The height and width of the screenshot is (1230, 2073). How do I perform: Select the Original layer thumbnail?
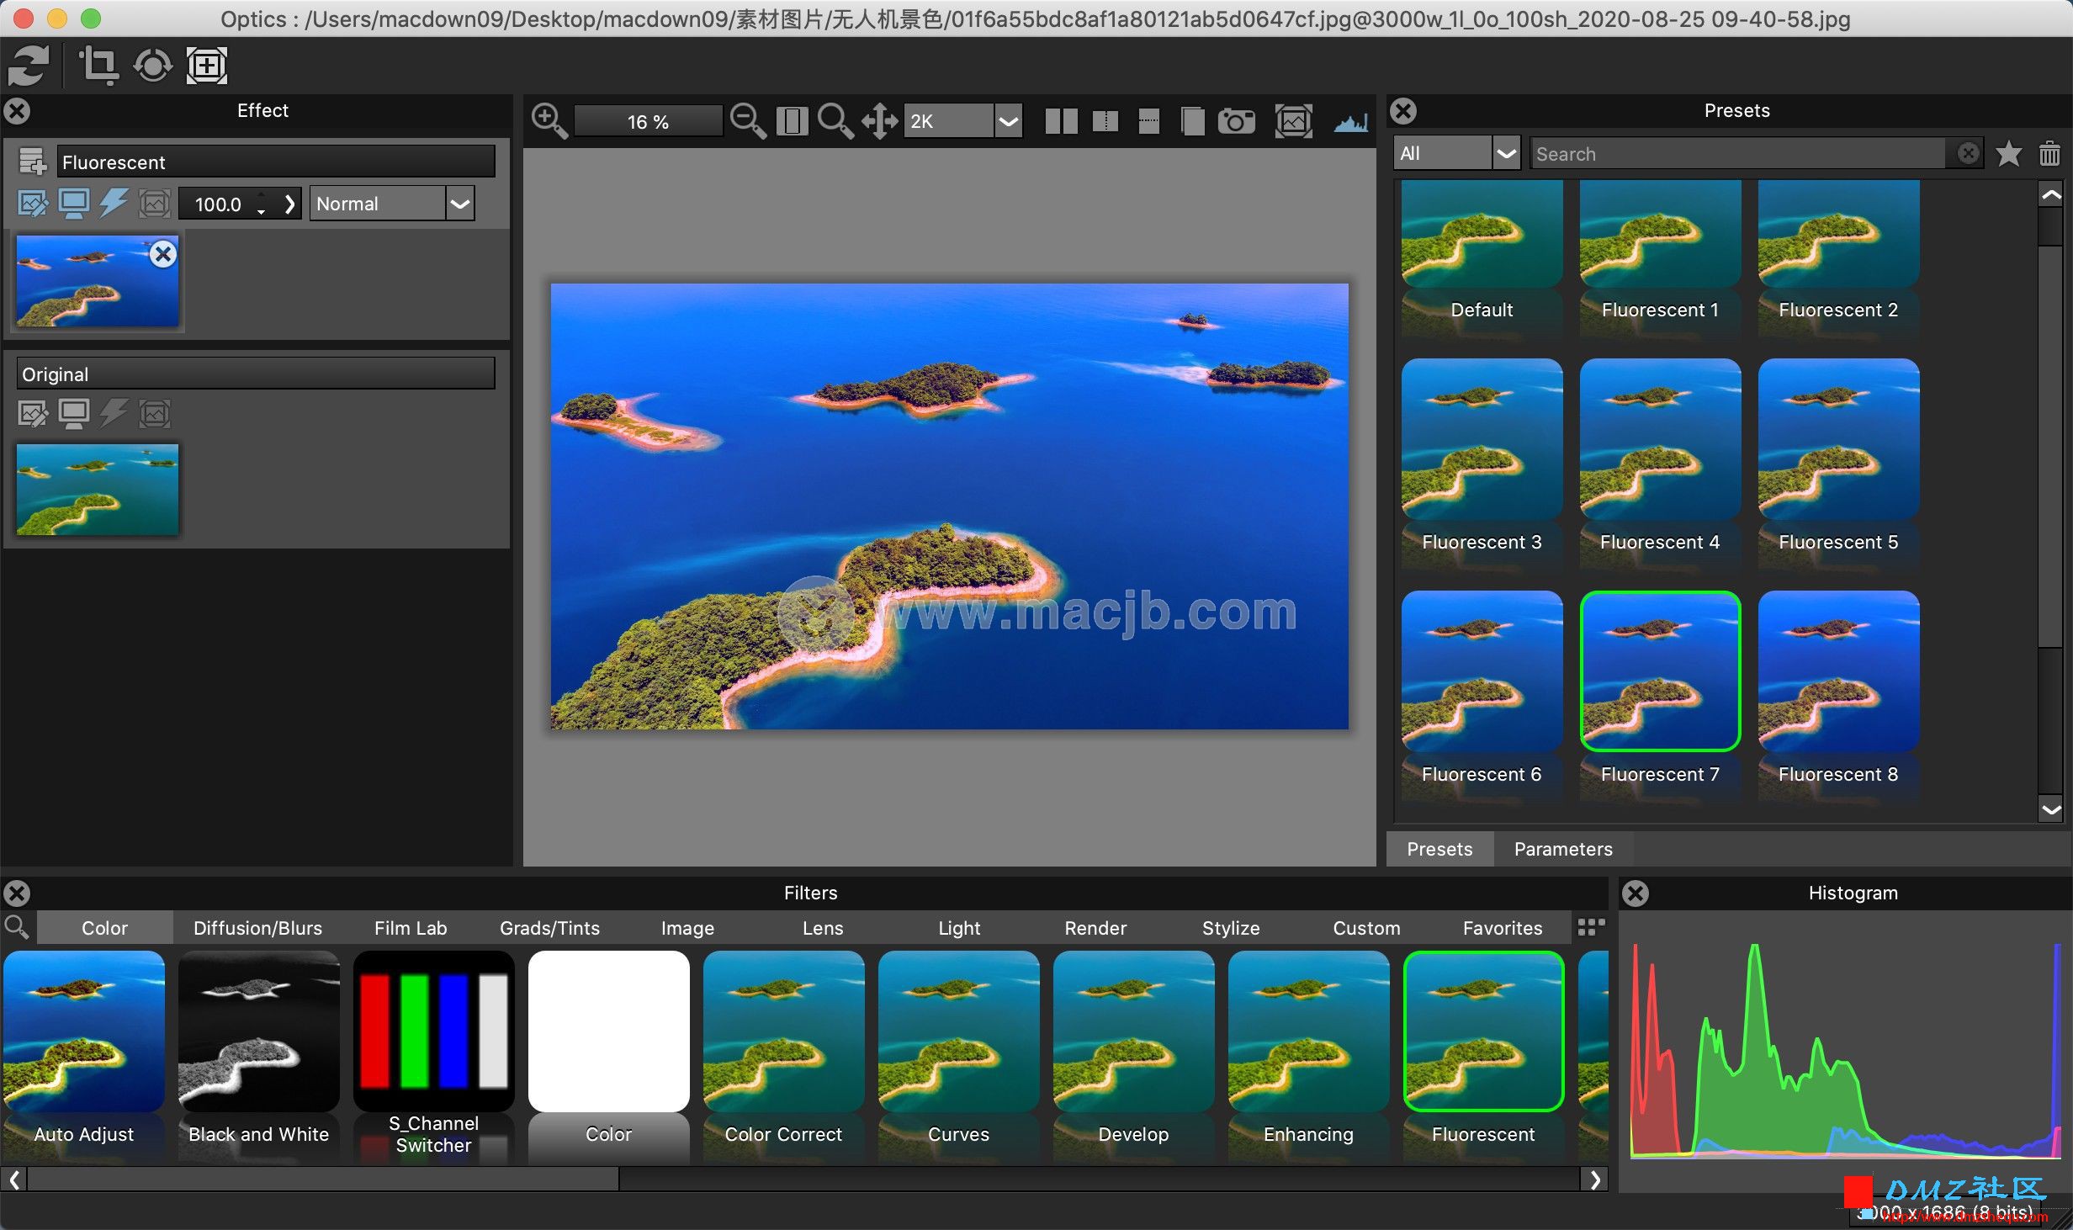pos(98,490)
